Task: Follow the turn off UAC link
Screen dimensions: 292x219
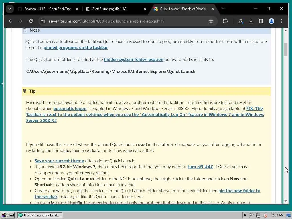Action: (x=200, y=167)
